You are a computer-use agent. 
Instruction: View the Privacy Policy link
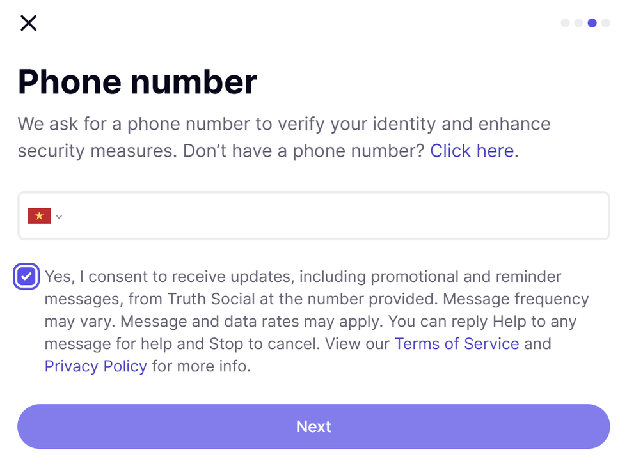click(95, 366)
